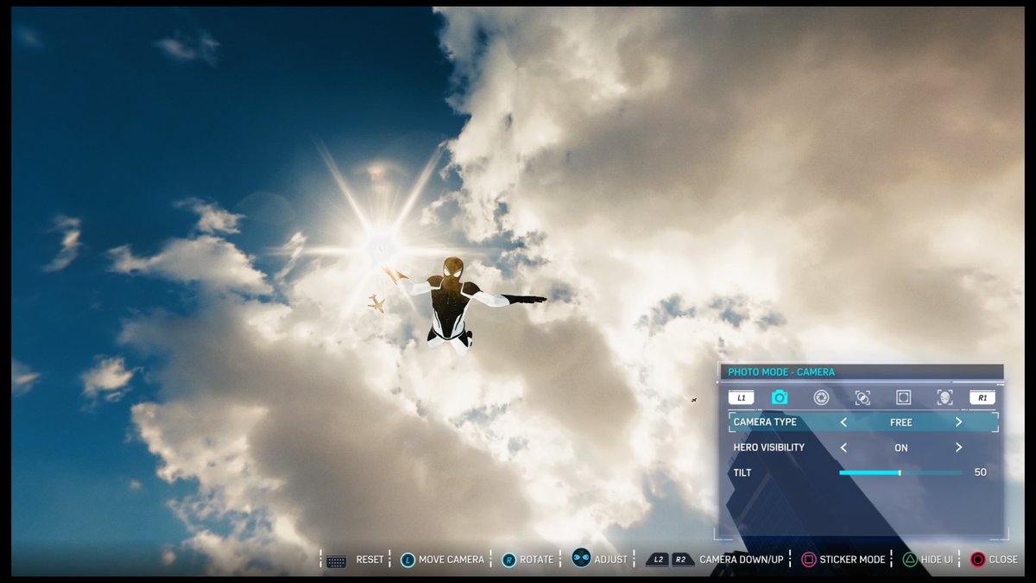
Task: Click the square Sticker Mode icon
Action: pyautogui.click(x=808, y=560)
